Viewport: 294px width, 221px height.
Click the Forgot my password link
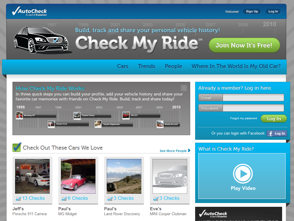click(x=244, y=118)
